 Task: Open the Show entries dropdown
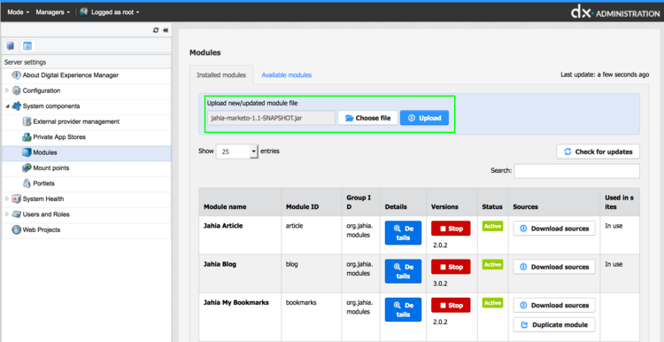[236, 152]
